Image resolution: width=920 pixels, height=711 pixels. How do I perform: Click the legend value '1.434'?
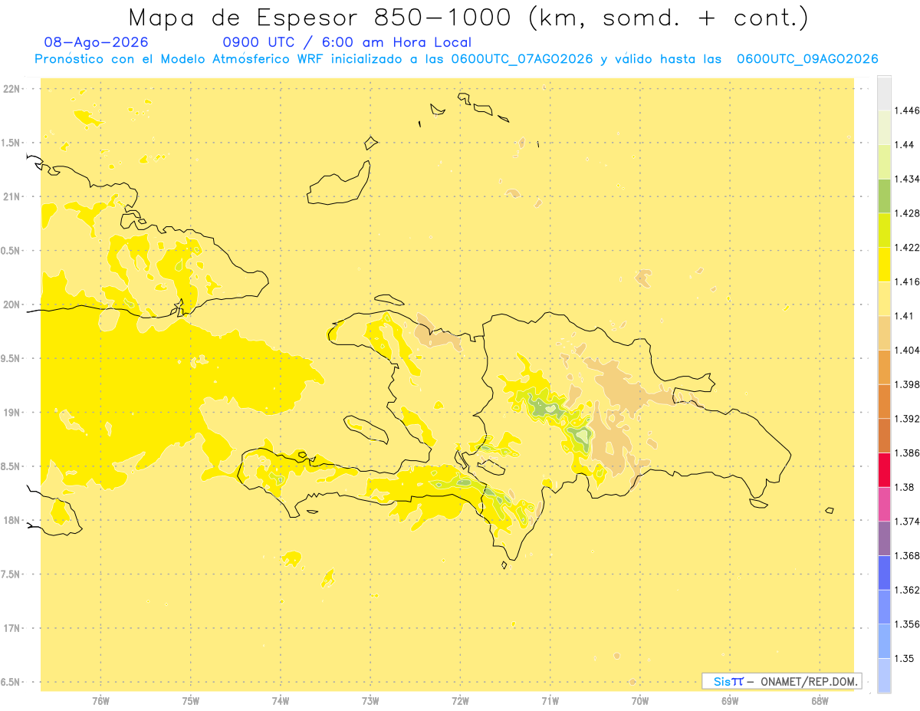908,179
